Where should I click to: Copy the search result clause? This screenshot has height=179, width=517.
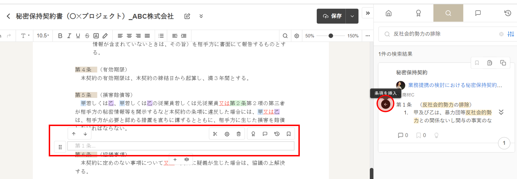[x=503, y=63]
